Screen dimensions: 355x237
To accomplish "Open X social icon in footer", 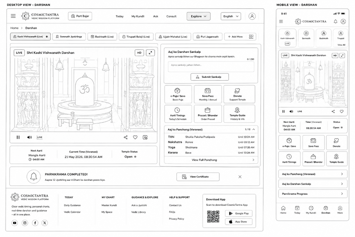I will click(x=45, y=223).
